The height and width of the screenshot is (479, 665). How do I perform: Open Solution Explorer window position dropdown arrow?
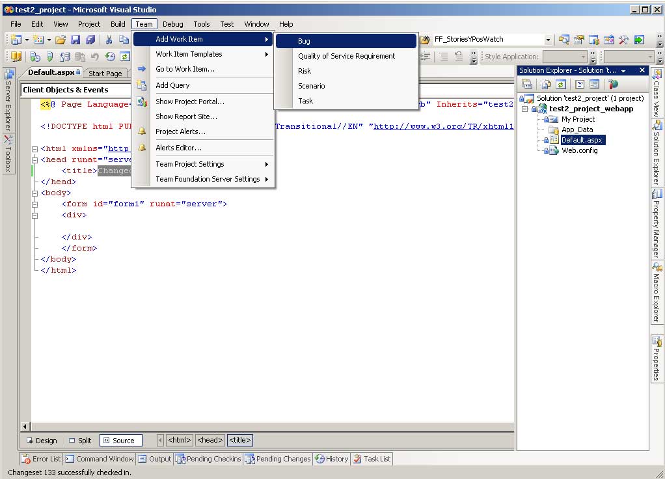point(623,70)
